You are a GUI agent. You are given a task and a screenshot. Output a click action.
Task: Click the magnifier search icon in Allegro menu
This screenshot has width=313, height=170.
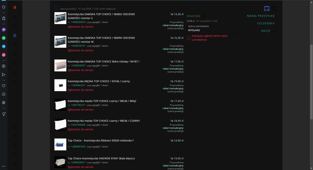(14, 82)
